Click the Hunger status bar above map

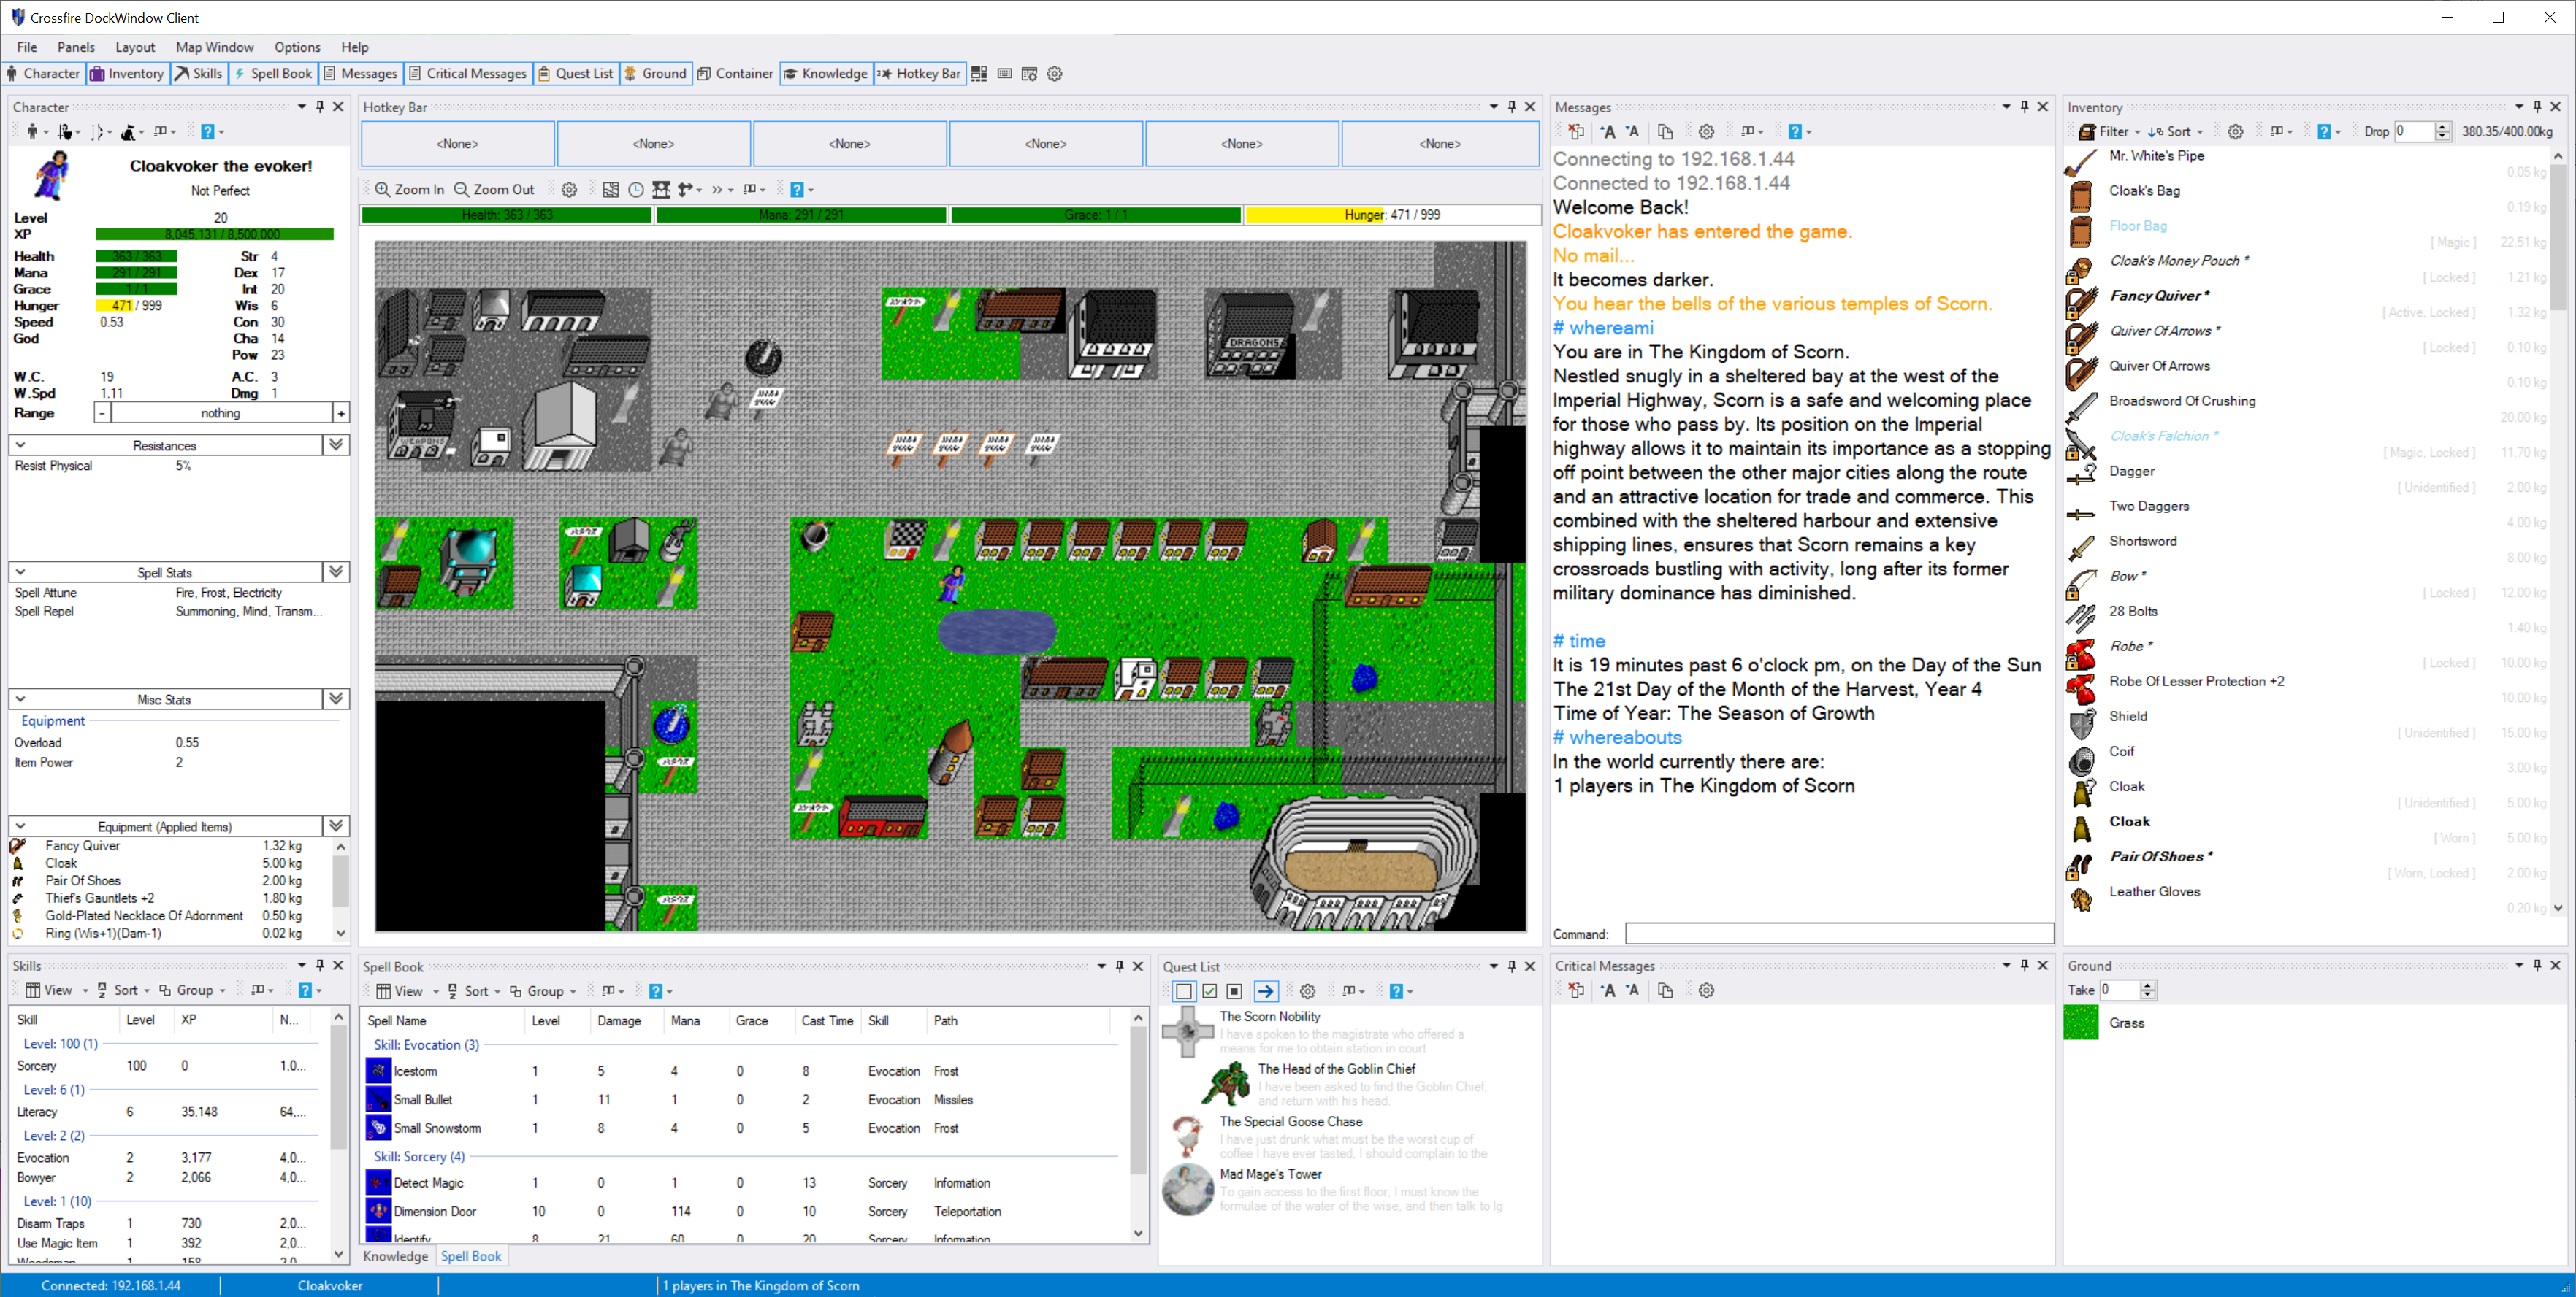coord(1392,214)
